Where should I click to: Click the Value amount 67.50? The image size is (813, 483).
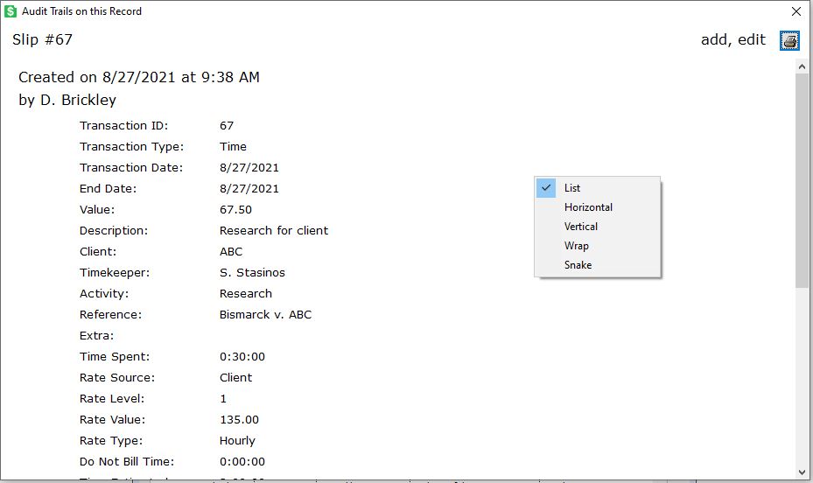pyautogui.click(x=235, y=210)
